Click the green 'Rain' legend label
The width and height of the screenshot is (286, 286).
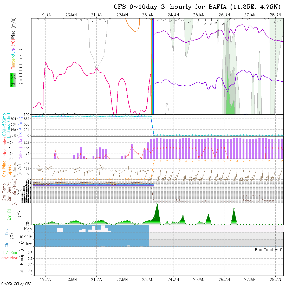[x=14, y=253]
